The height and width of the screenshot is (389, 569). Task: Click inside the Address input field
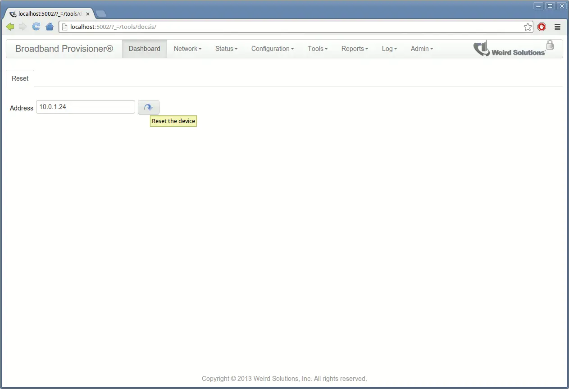pyautogui.click(x=85, y=107)
